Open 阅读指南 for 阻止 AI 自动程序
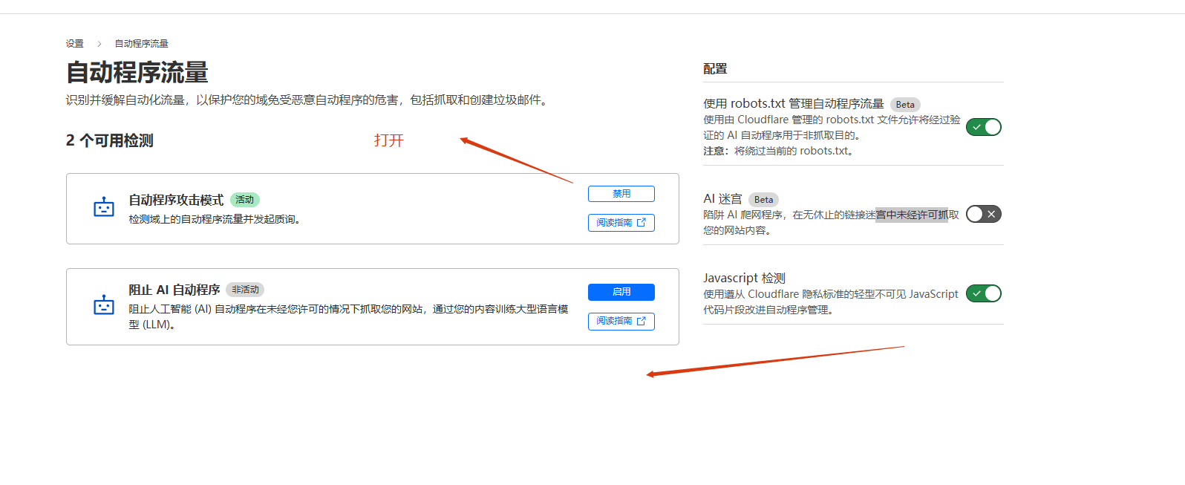The width and height of the screenshot is (1185, 485). [621, 321]
